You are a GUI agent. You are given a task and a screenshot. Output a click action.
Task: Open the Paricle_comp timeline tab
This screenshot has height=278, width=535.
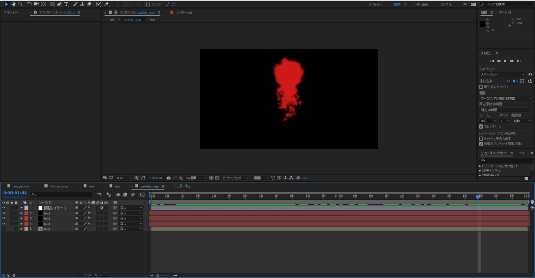tap(59, 186)
